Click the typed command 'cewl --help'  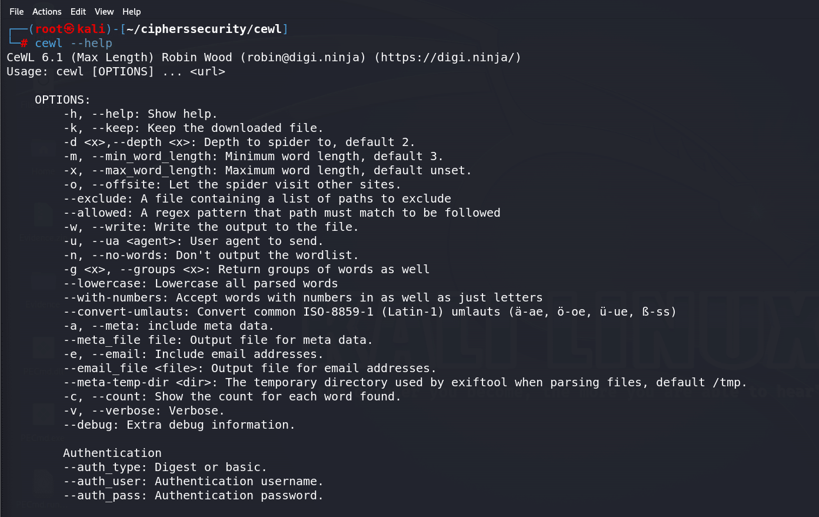(74, 43)
